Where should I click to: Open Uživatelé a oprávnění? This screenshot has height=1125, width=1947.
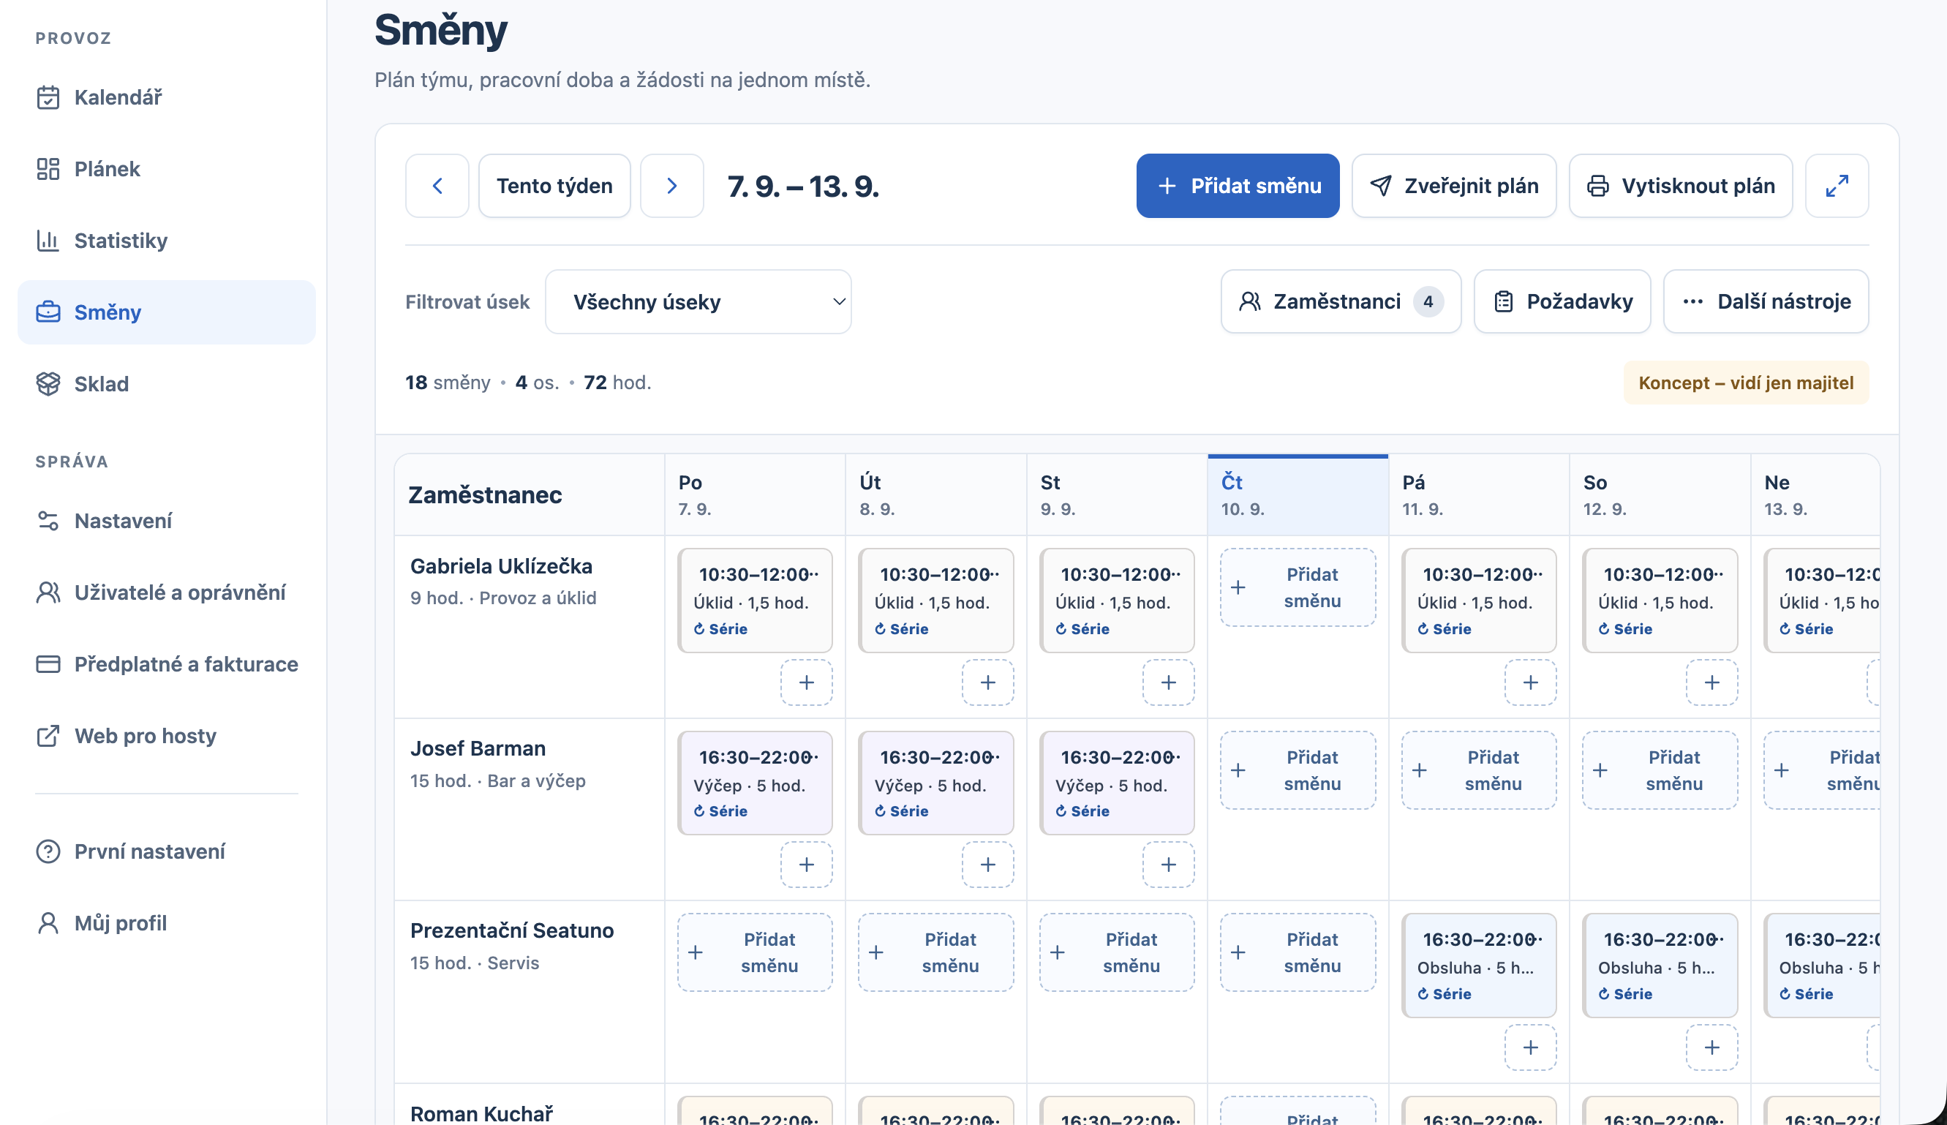[x=166, y=592]
